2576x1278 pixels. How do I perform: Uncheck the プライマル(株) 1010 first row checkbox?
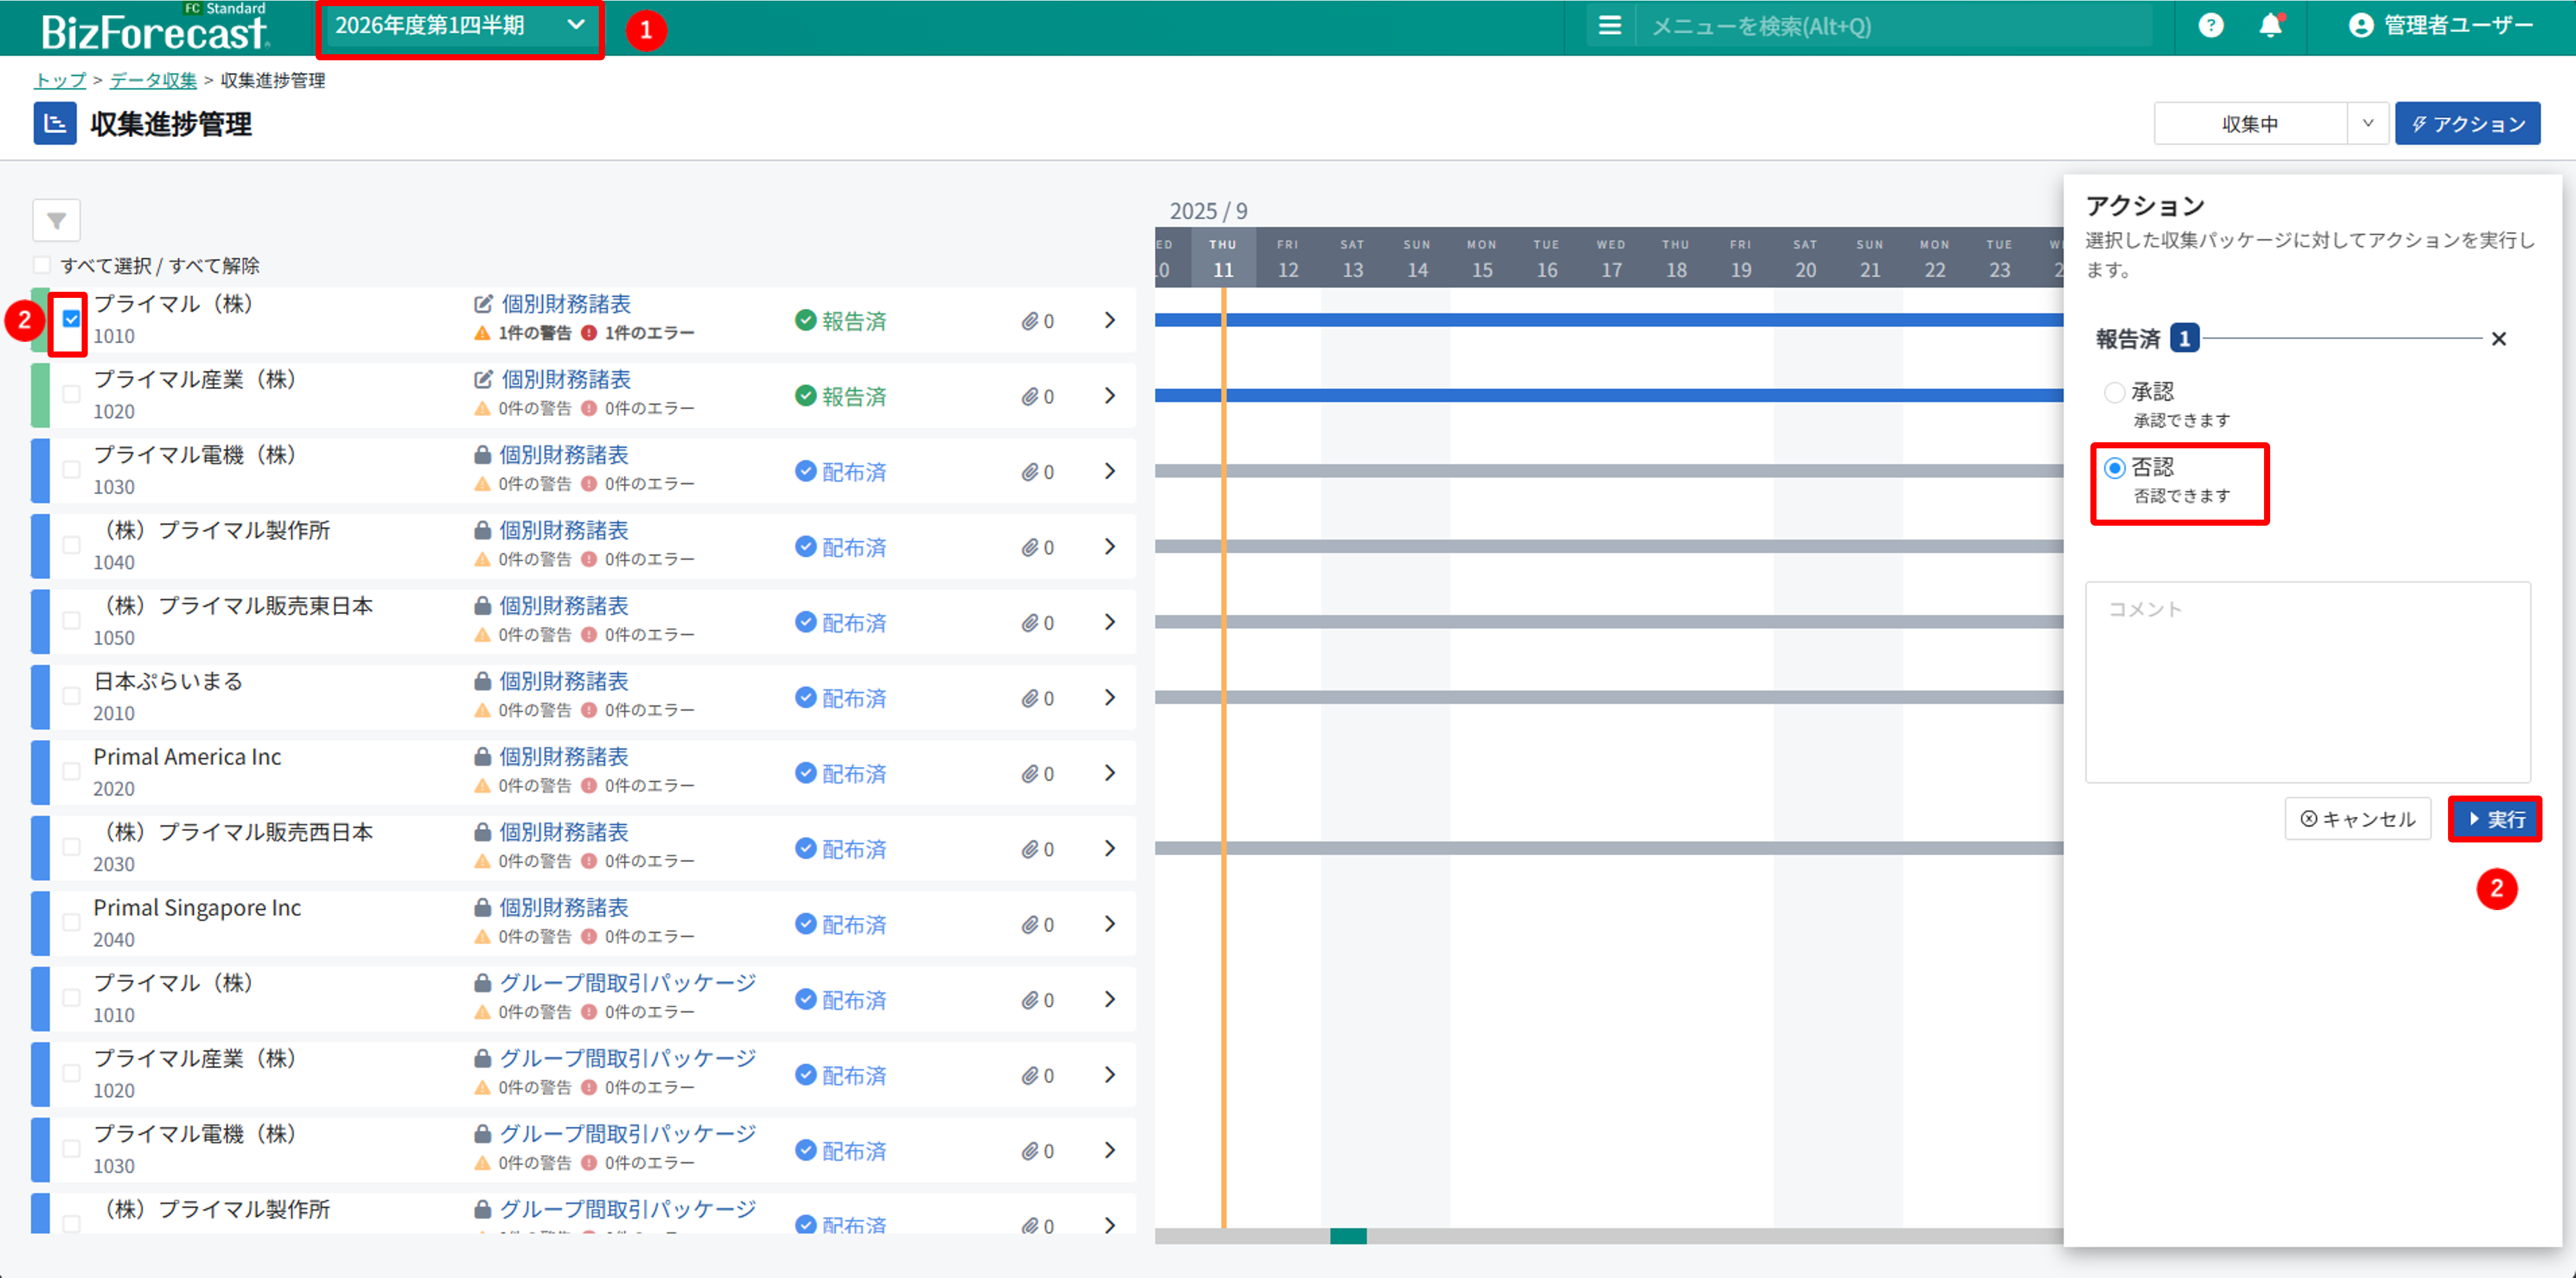(71, 319)
